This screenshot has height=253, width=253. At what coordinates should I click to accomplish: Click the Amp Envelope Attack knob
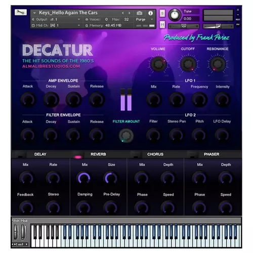pyautogui.click(x=28, y=100)
